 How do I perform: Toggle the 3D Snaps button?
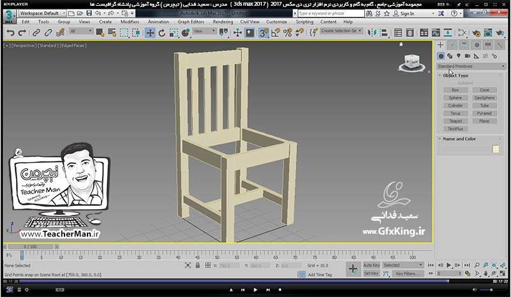point(264,33)
